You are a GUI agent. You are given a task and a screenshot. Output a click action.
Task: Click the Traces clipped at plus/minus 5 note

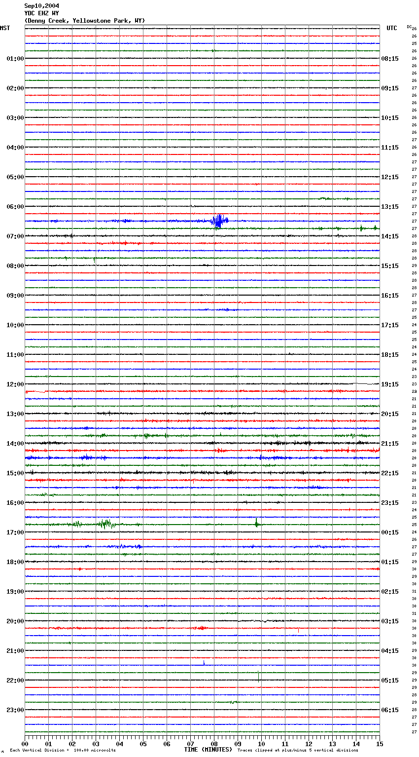point(298,751)
